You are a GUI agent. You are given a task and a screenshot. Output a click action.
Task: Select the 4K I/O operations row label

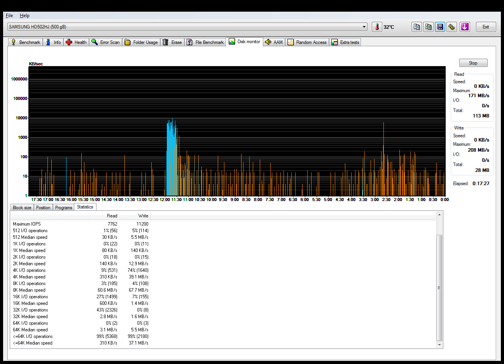click(x=29, y=270)
